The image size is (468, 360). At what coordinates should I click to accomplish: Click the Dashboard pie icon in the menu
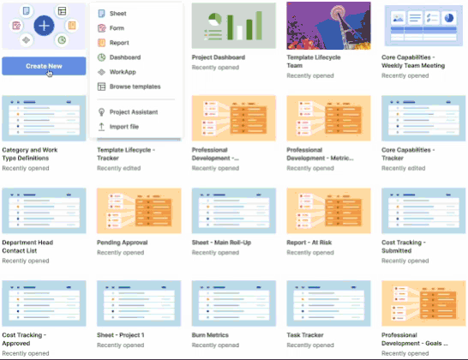tap(101, 57)
